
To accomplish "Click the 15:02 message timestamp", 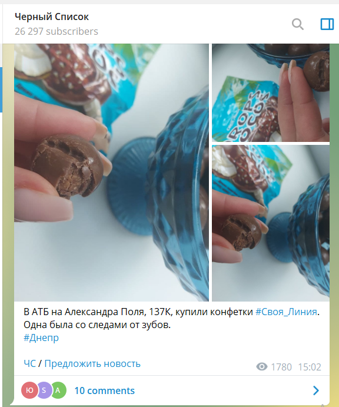I will coord(310,367).
